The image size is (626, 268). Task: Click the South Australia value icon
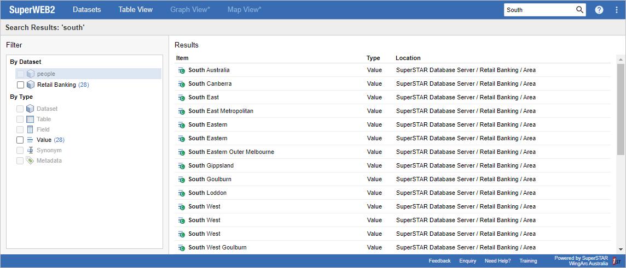point(182,70)
